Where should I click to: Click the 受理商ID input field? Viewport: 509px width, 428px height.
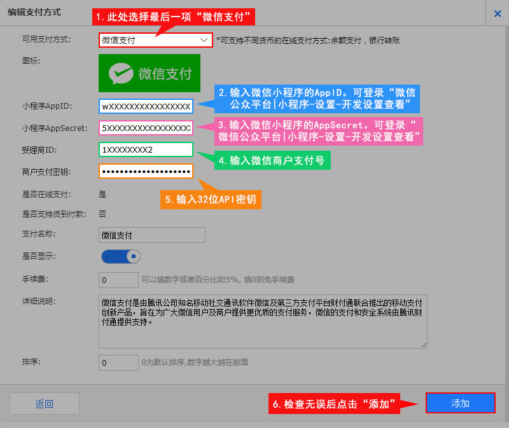146,149
